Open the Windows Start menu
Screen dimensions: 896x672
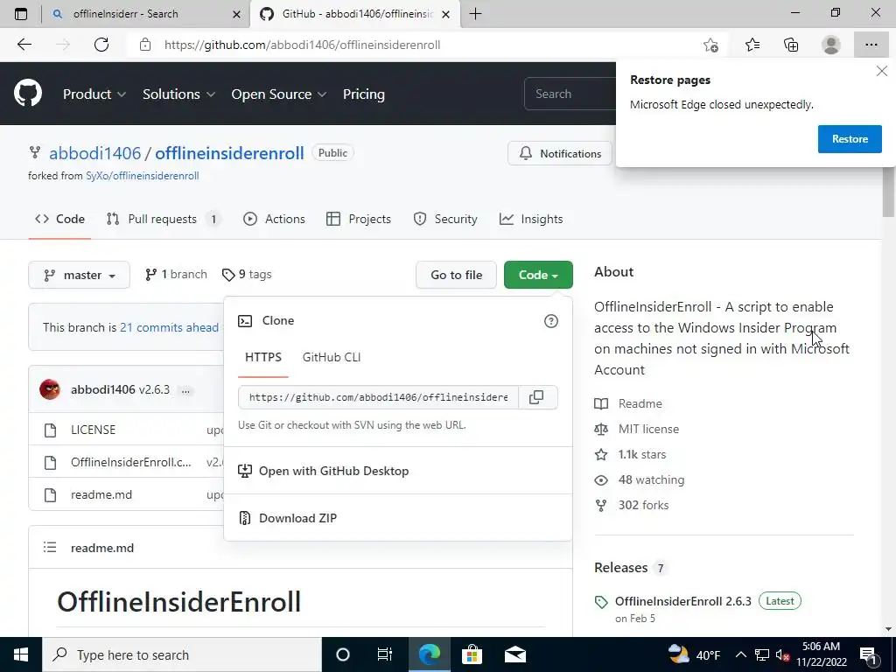(x=21, y=654)
